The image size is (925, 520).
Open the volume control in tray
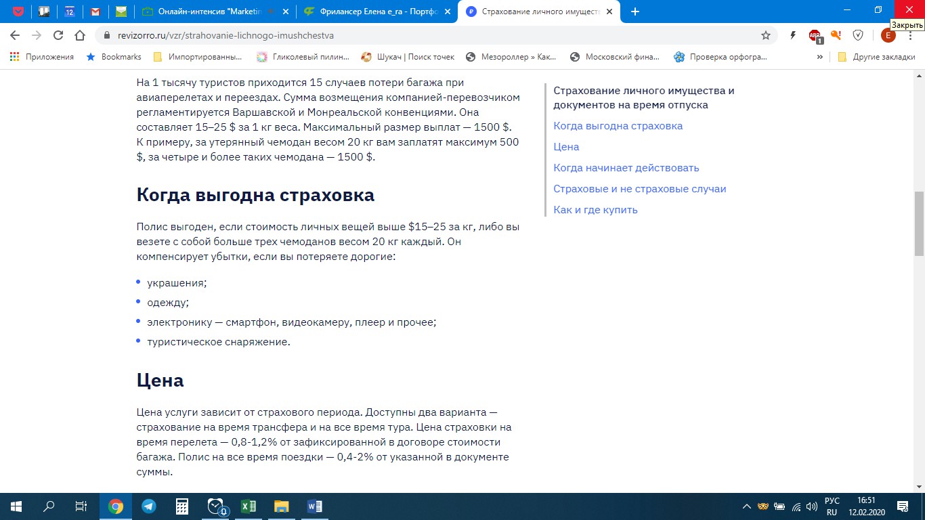tap(812, 506)
